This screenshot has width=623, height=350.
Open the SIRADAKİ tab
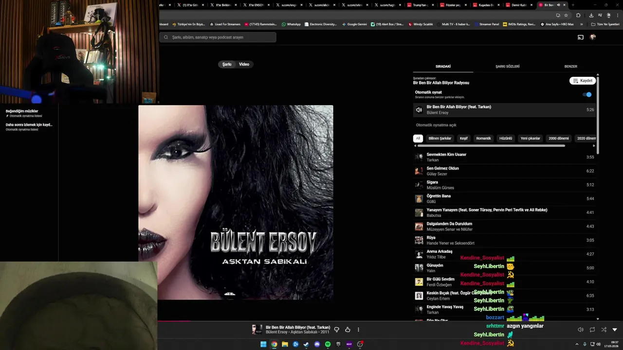(443, 67)
